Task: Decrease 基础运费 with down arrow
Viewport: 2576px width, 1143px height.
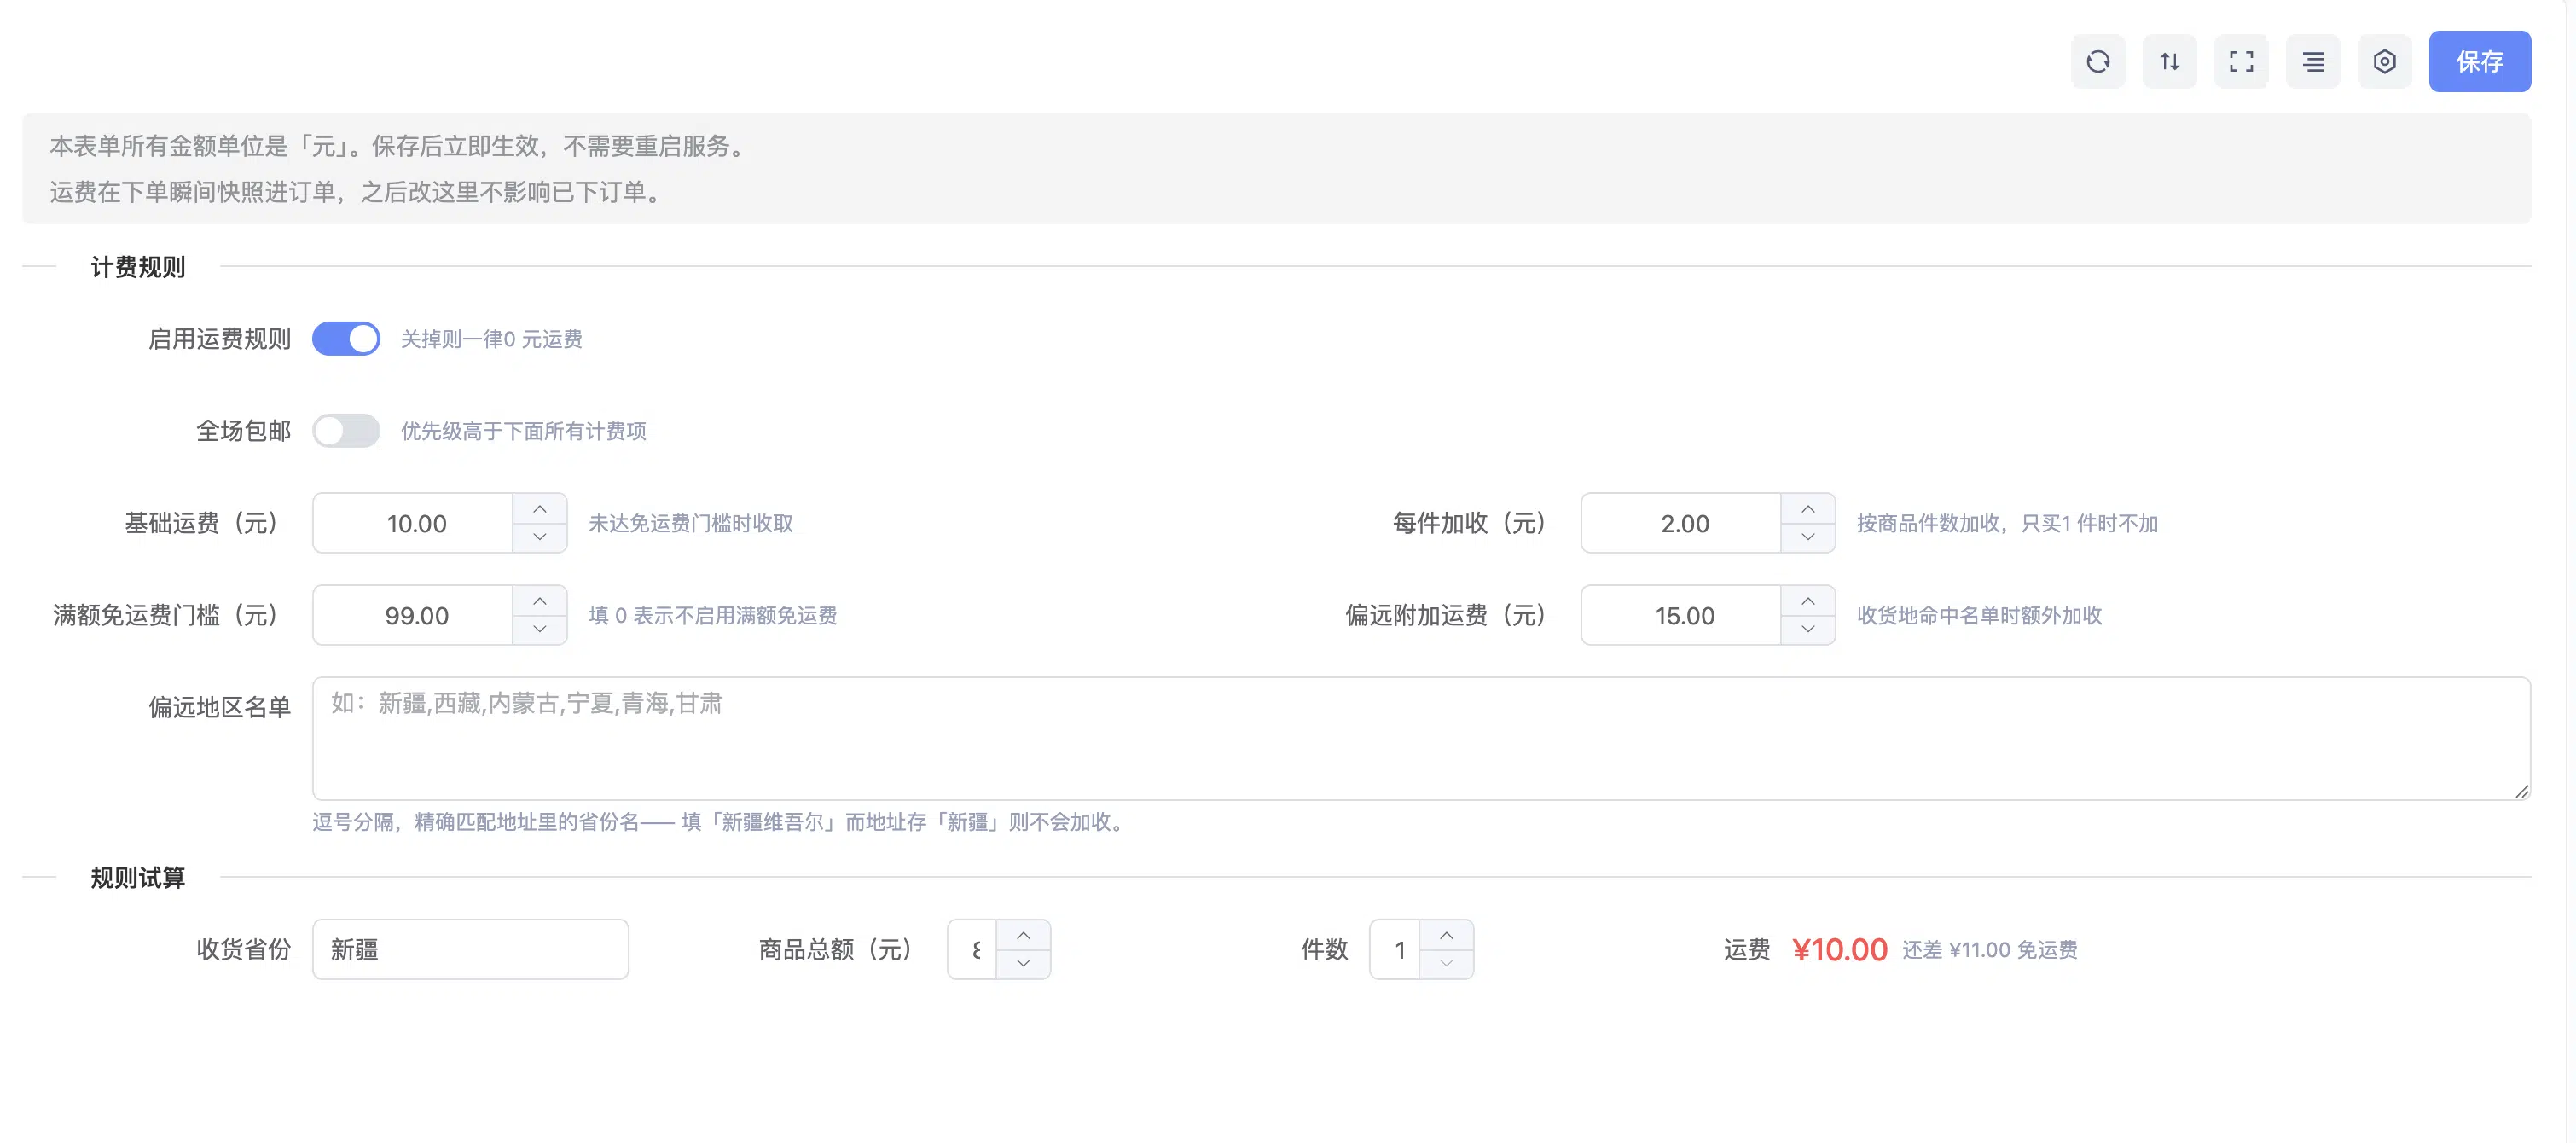Action: click(540, 537)
